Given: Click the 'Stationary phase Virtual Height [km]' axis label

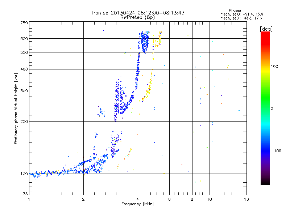Looking at the screenshot, I should [x=16, y=109].
